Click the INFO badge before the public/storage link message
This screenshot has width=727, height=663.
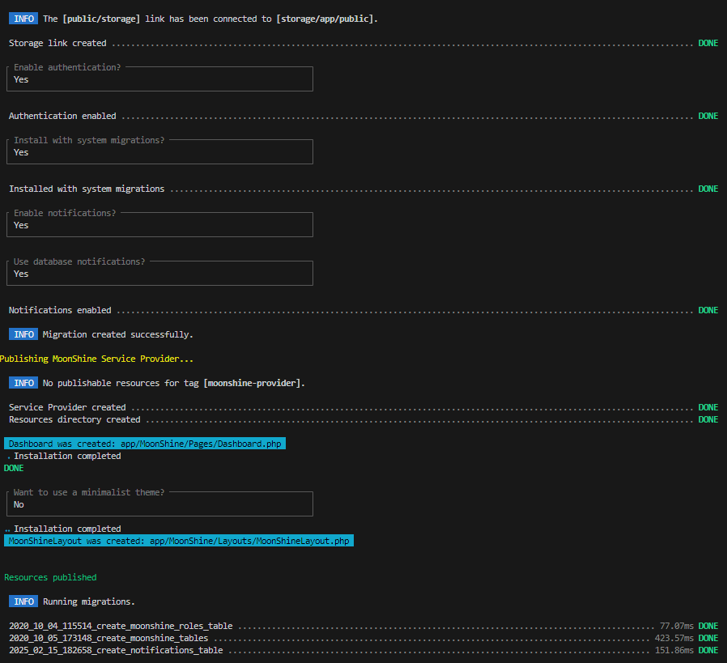tap(23, 19)
